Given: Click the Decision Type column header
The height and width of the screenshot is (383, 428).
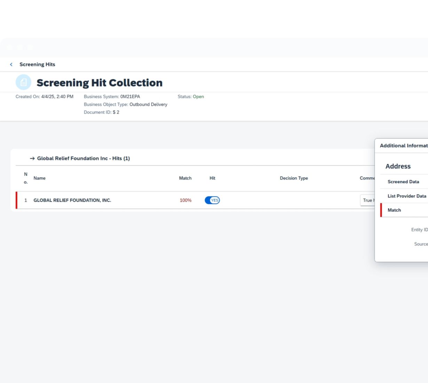Looking at the screenshot, I should coord(294,178).
